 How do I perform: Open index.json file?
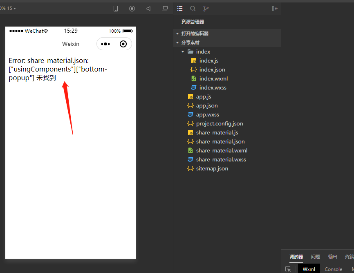[227, 69]
